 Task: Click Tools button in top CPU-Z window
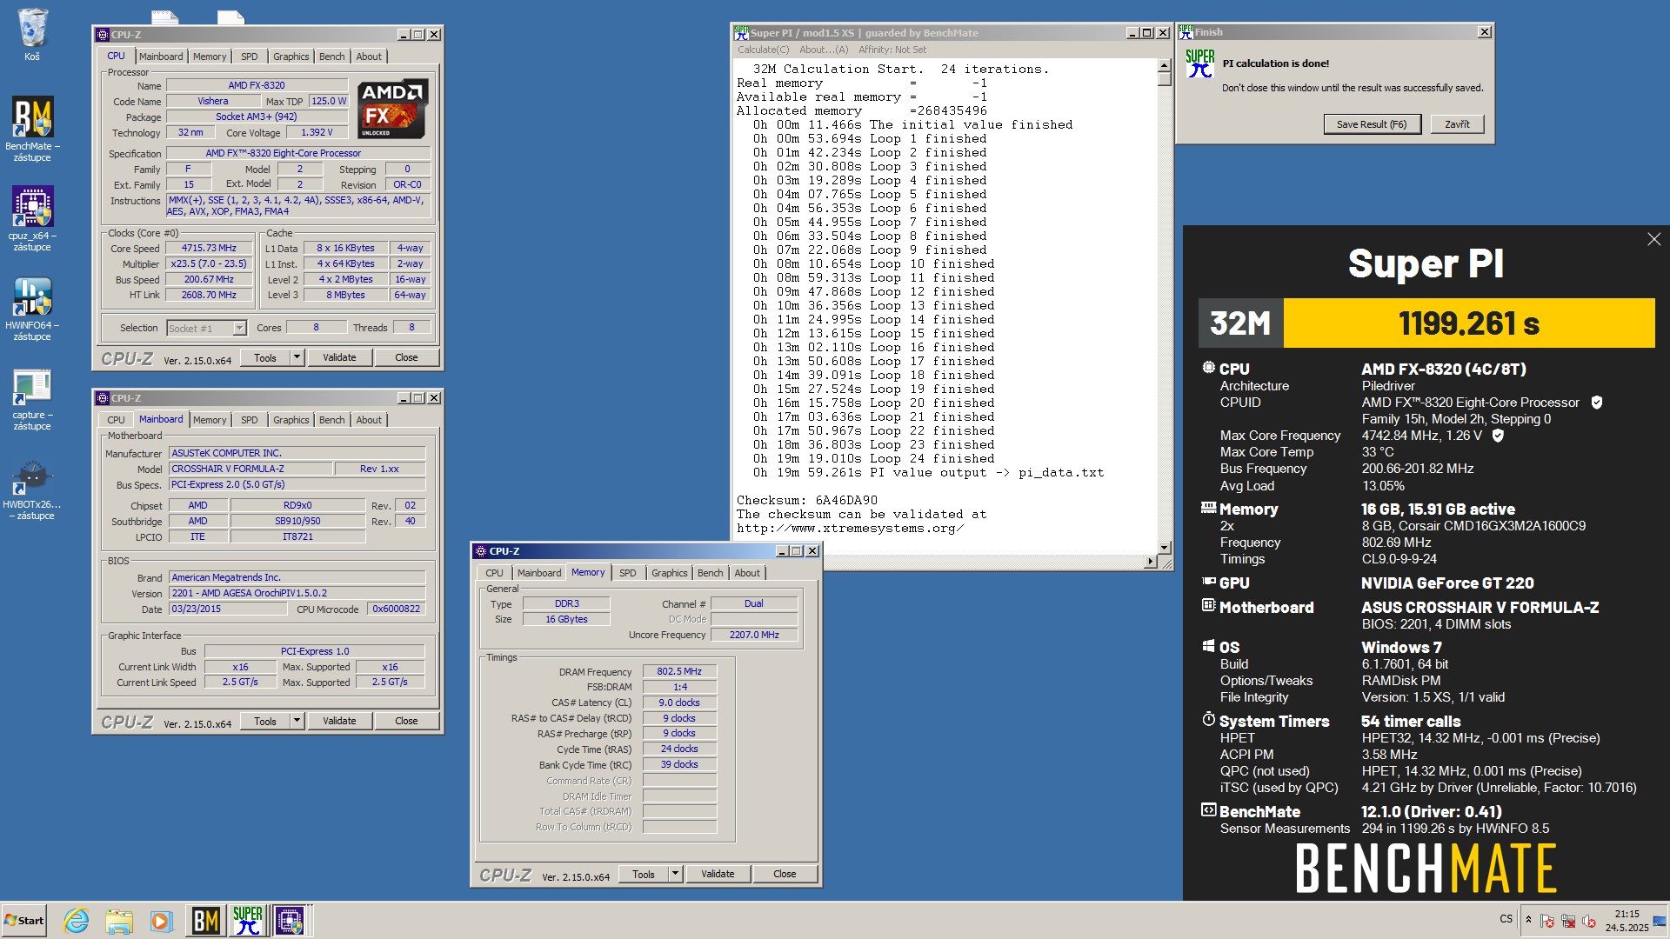tap(265, 357)
